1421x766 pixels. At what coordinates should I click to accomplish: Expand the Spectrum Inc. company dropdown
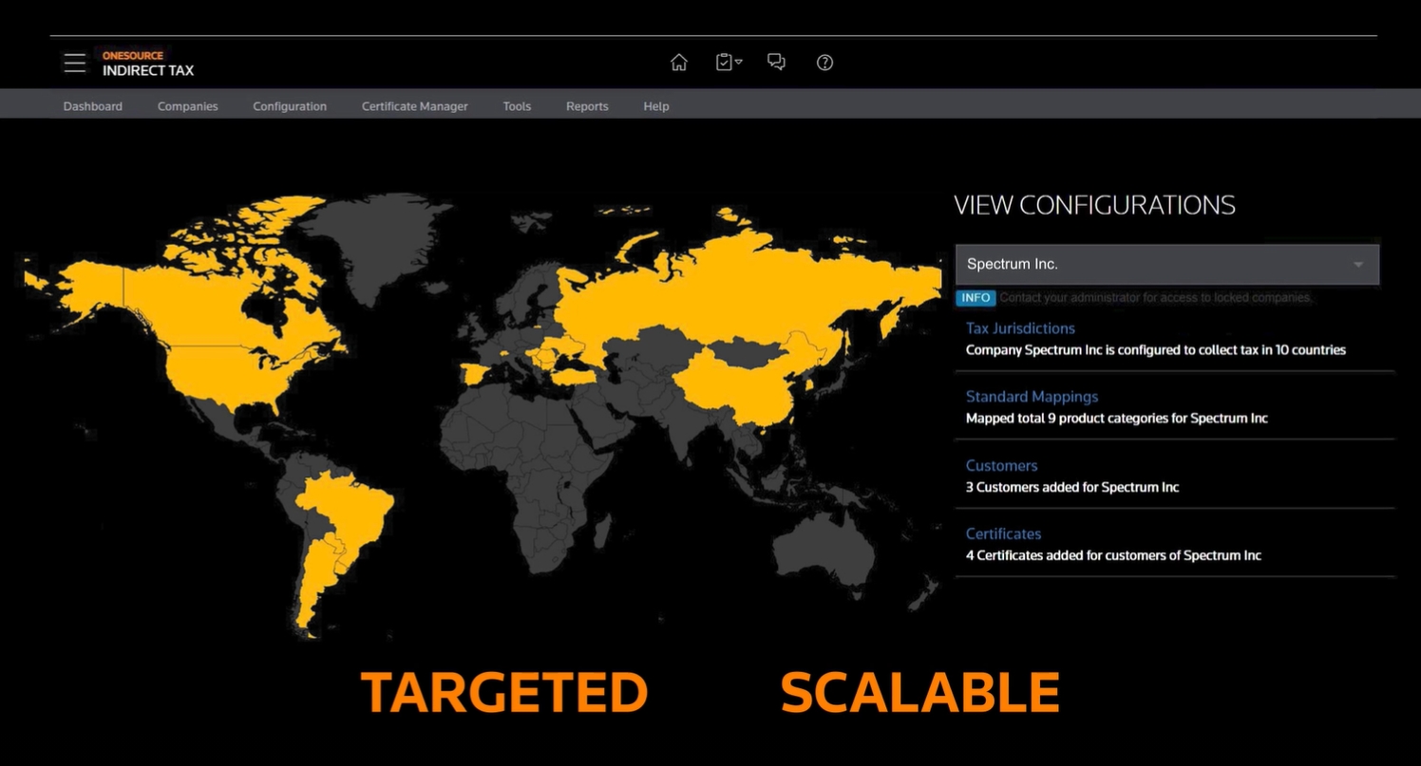point(1166,264)
